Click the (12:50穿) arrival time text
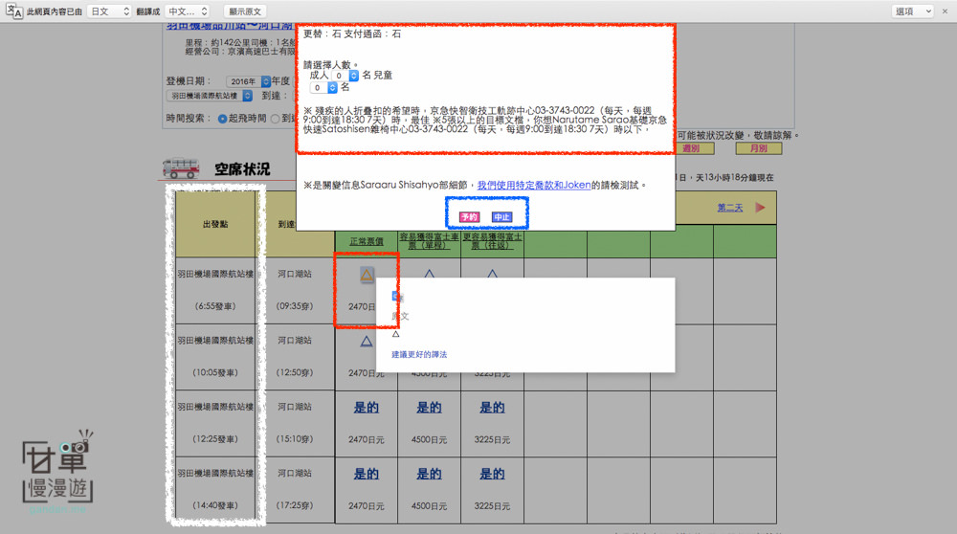The image size is (957, 534). (295, 373)
